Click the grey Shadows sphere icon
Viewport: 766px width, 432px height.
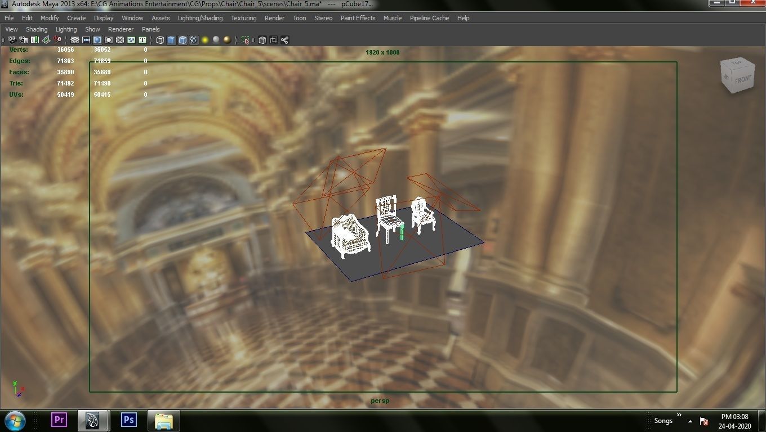pos(216,40)
